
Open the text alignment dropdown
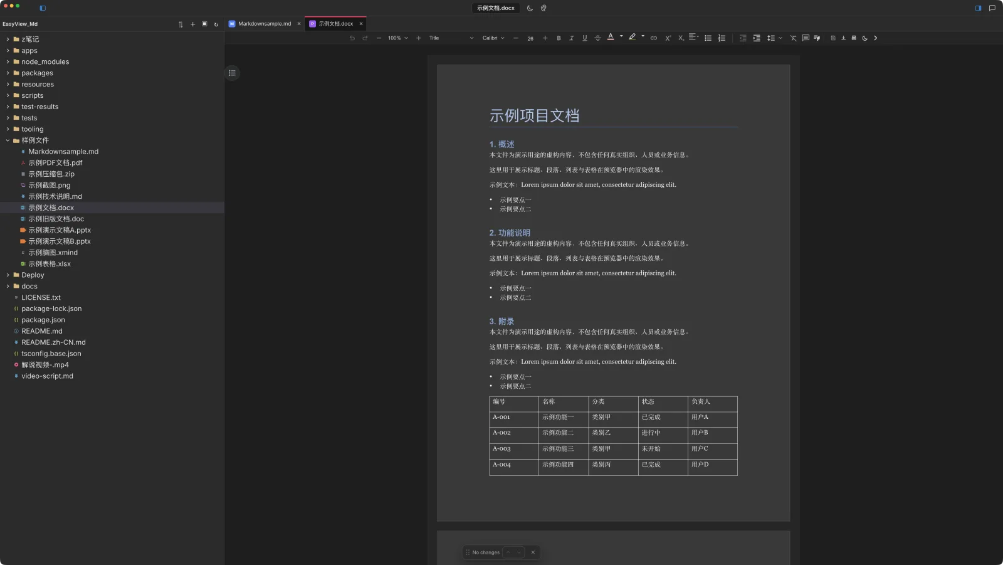pyautogui.click(x=693, y=37)
